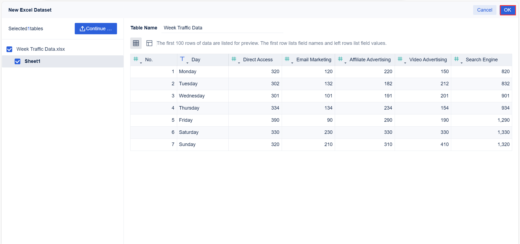The height and width of the screenshot is (244, 520).
Task: Click the text type icon for Day column
Action: pos(182,59)
